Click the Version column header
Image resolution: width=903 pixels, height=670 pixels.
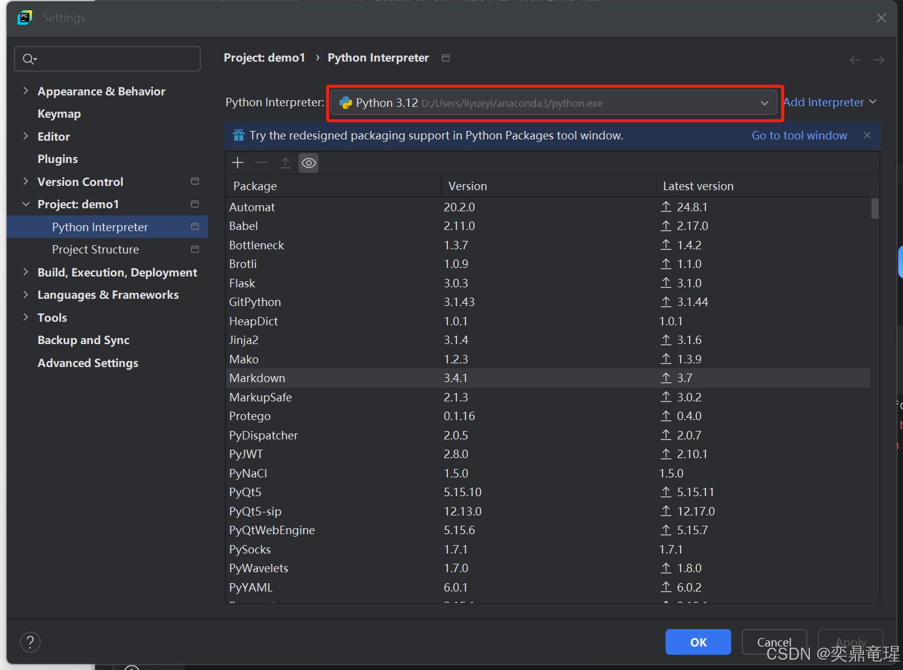click(548, 186)
